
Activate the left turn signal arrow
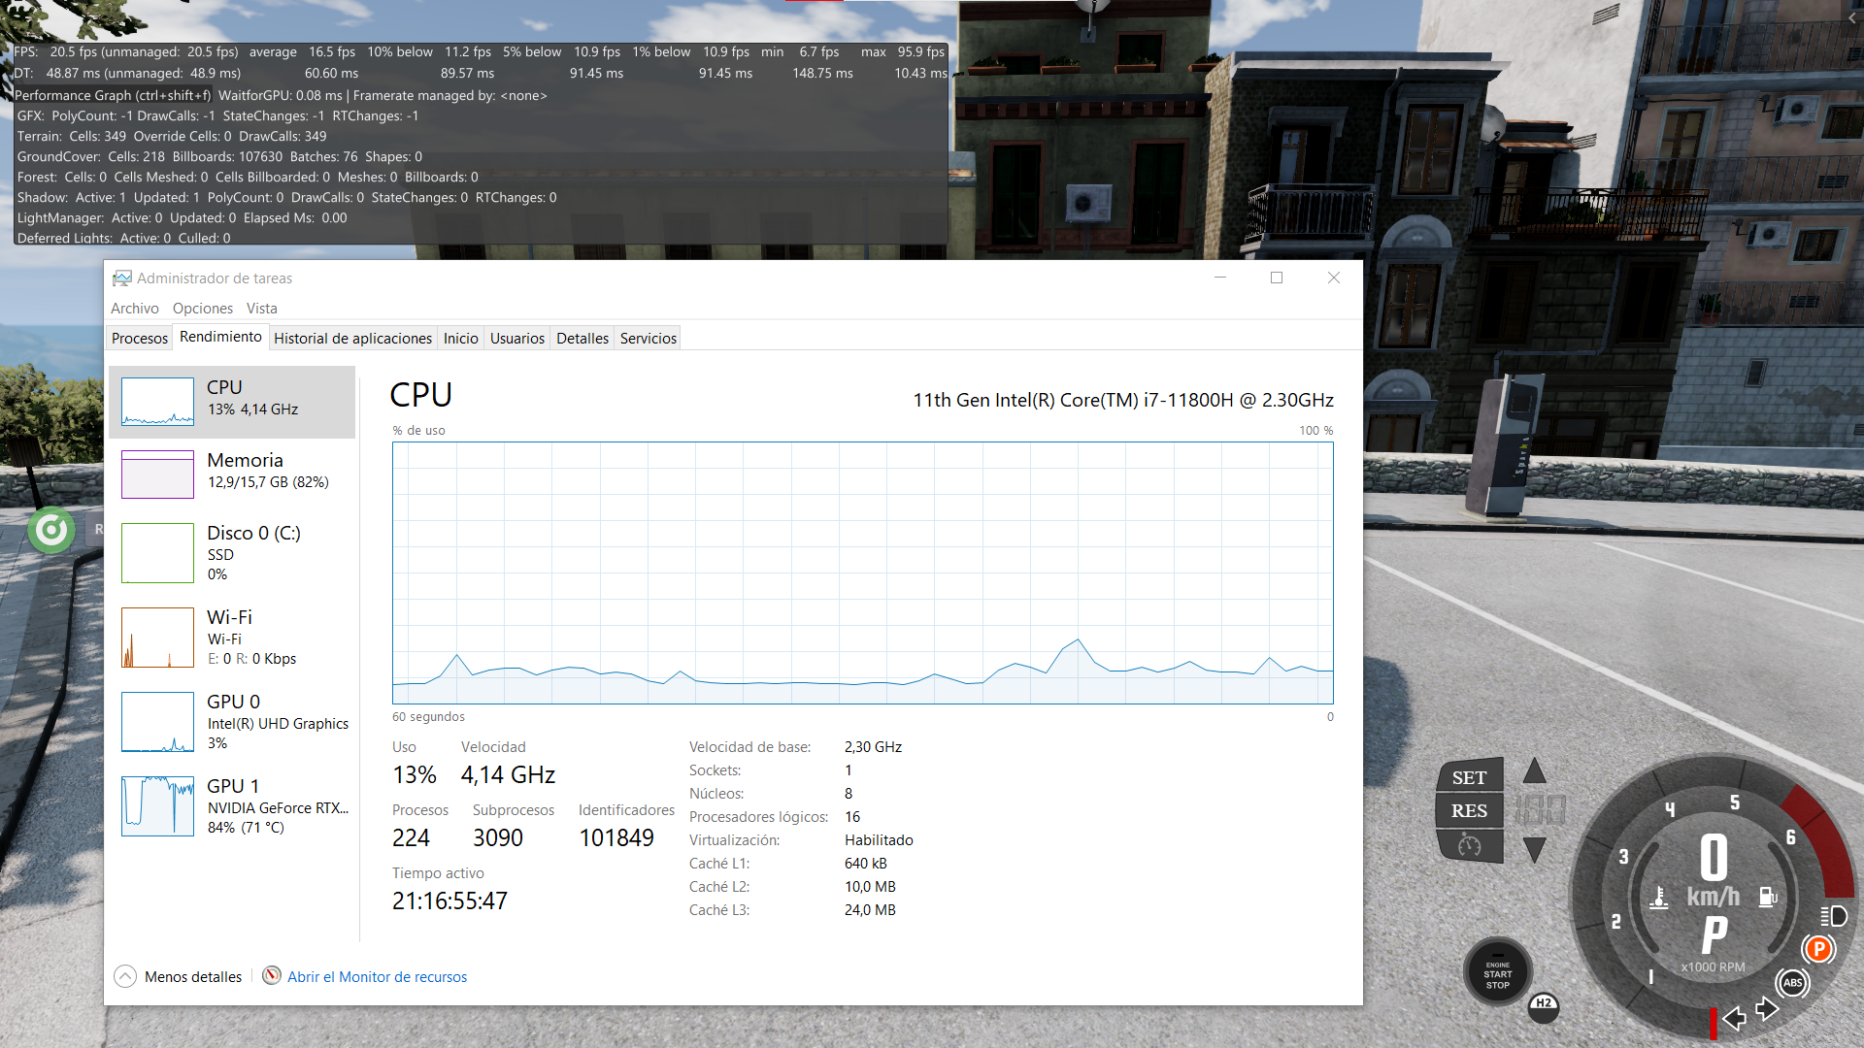(x=1735, y=1017)
